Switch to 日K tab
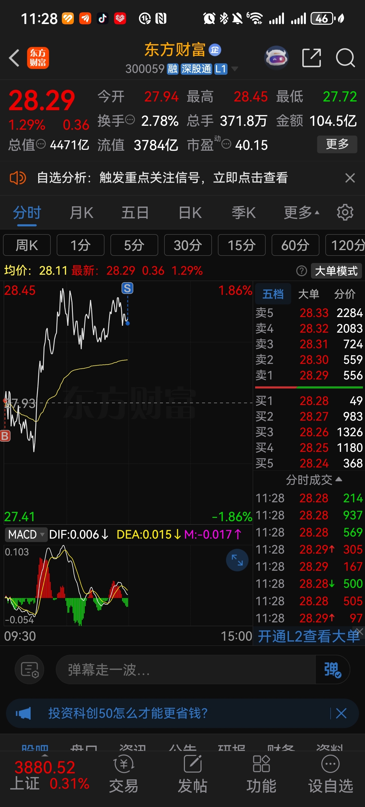Image resolution: width=365 pixels, height=807 pixels. click(x=190, y=213)
